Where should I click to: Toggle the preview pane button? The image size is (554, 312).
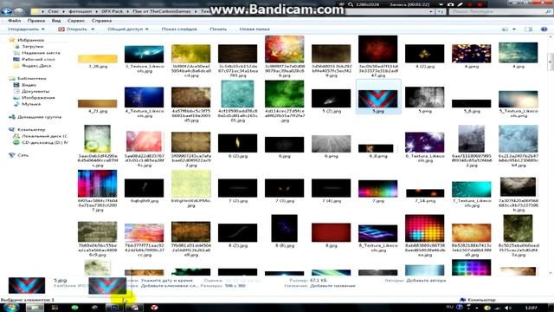pyautogui.click(x=528, y=29)
